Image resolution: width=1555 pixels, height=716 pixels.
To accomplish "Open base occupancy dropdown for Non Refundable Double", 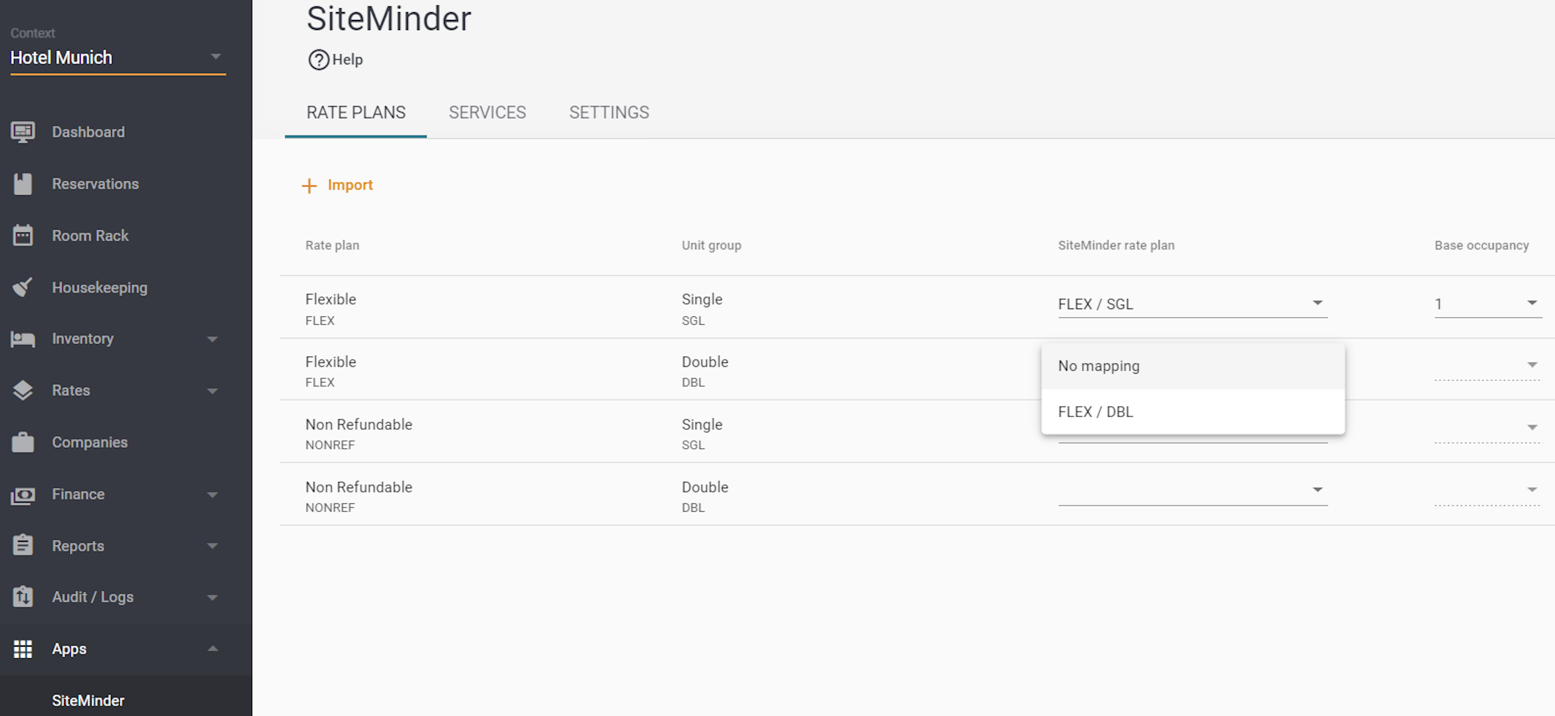I will [x=1487, y=490].
